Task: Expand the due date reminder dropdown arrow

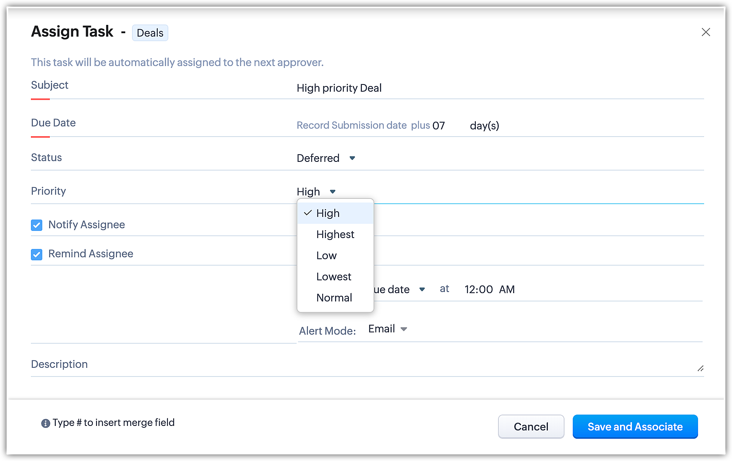Action: click(x=422, y=289)
